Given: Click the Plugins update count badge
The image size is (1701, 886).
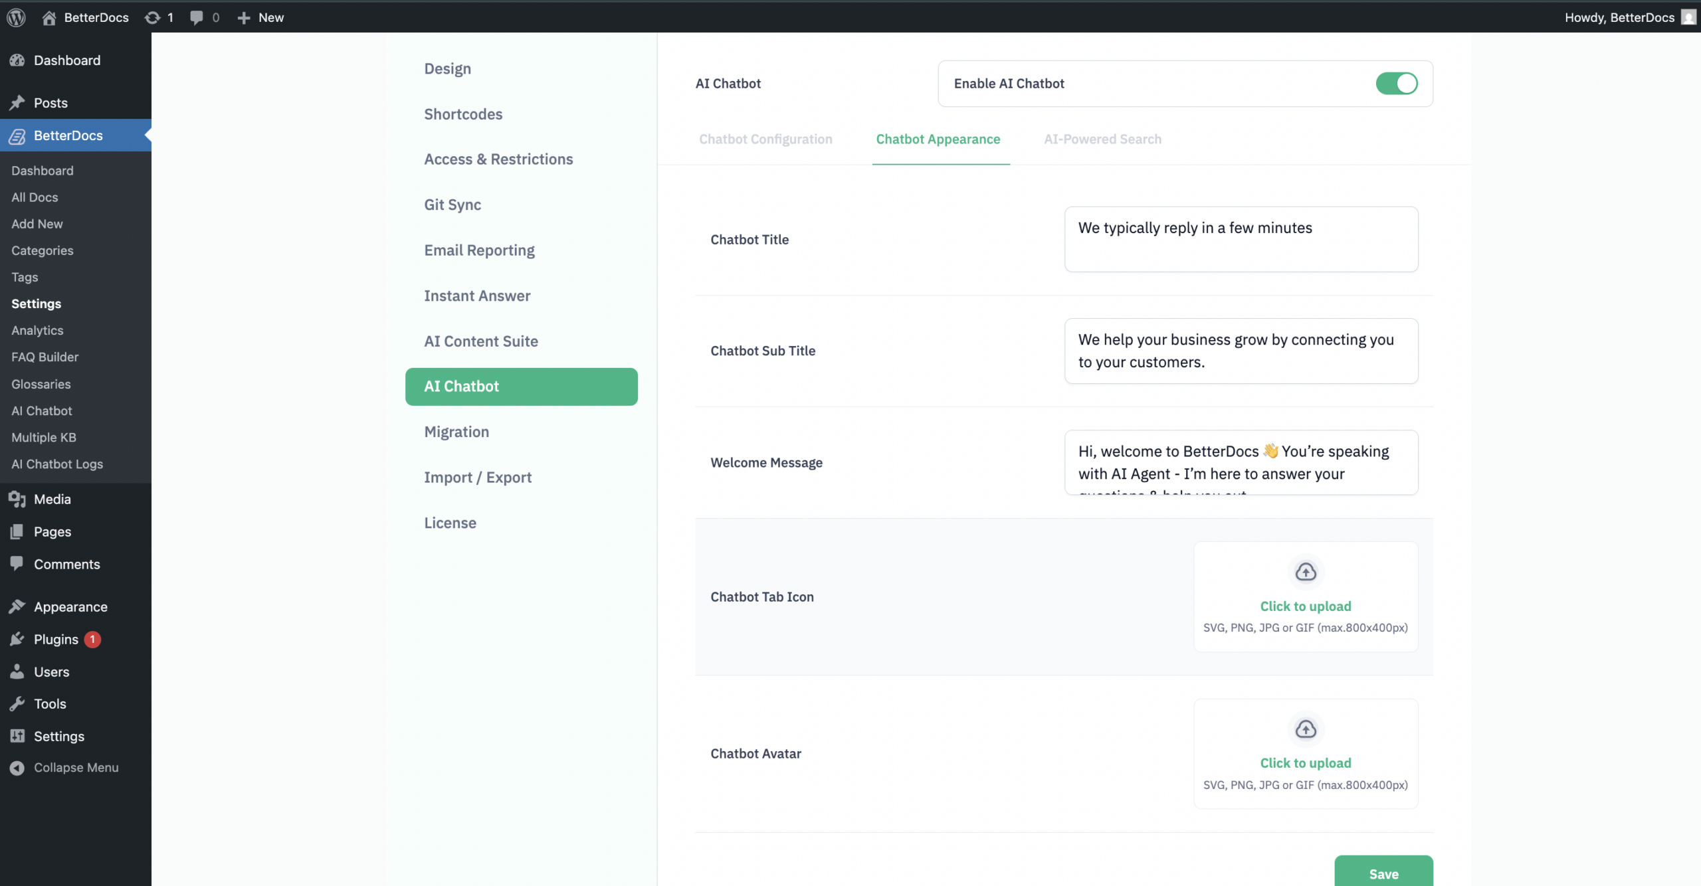Looking at the screenshot, I should coord(92,640).
